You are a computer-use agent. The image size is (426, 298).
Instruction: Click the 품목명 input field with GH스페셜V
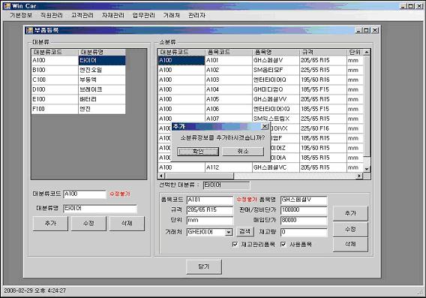304,200
